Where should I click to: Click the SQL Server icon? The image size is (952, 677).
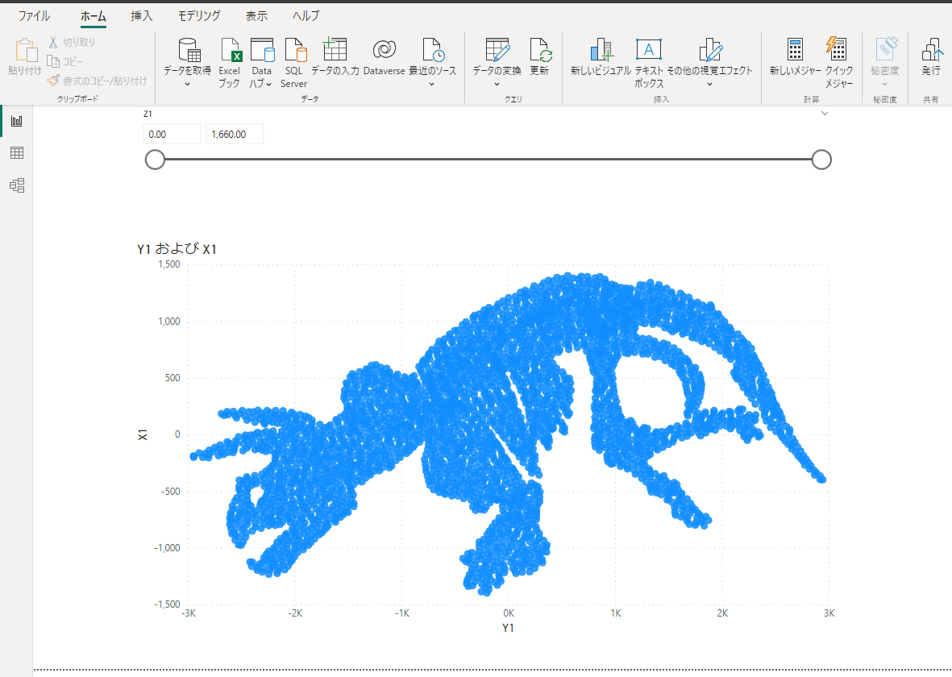point(296,50)
